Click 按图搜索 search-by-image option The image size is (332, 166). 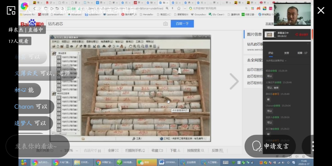(196, 150)
